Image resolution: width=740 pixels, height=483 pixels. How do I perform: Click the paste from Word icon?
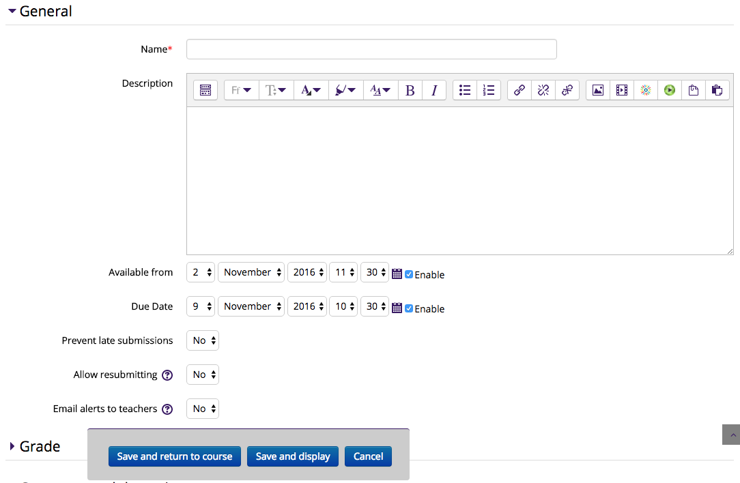pyautogui.click(x=717, y=90)
